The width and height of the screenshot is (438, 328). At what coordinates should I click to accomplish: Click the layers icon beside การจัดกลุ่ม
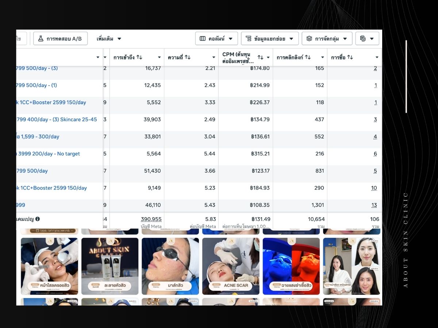309,39
